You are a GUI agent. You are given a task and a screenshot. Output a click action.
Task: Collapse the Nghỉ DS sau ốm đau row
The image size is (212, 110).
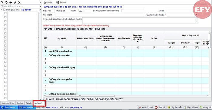coord(45,51)
